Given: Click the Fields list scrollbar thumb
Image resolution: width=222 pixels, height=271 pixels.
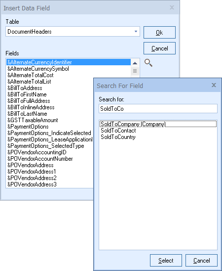Looking at the screenshot, I should 135,71.
